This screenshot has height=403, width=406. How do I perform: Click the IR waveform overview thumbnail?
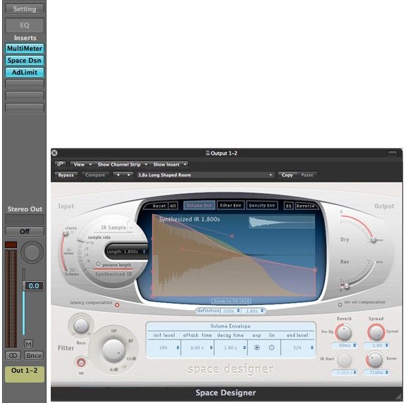click(281, 222)
